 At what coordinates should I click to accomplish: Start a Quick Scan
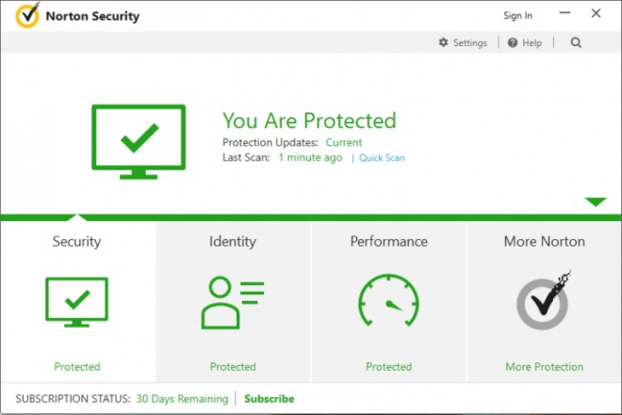coord(382,157)
